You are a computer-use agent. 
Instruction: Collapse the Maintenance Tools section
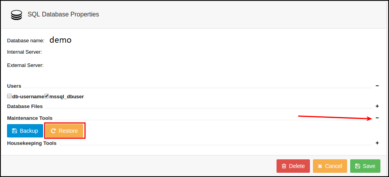point(377,118)
